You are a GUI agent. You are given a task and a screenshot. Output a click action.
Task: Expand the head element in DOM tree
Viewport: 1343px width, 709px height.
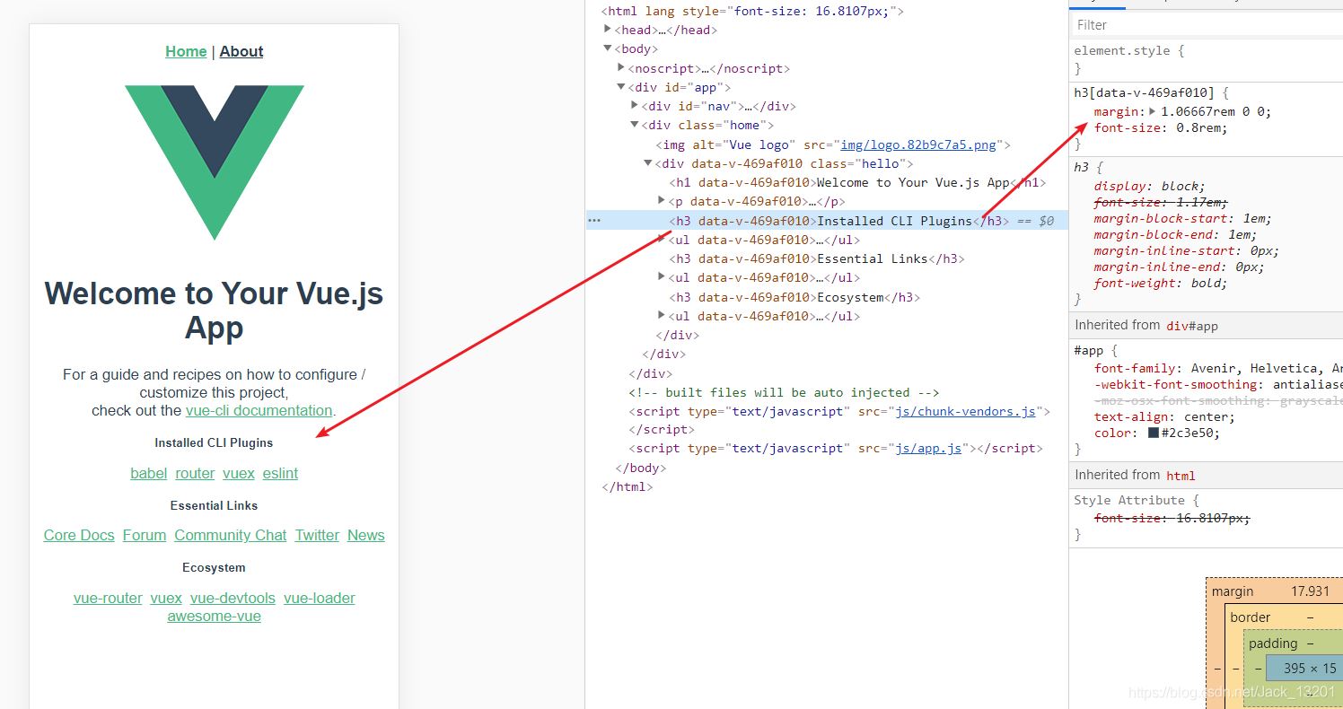608,30
